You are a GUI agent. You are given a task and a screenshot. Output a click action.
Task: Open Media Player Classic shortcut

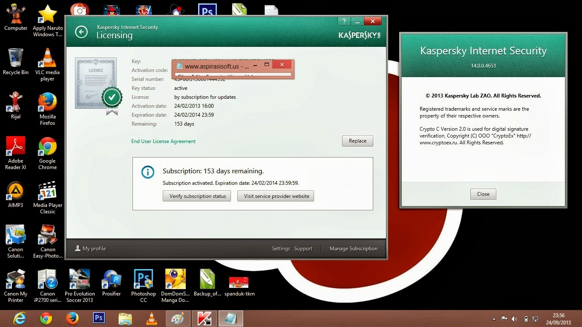[x=48, y=198]
